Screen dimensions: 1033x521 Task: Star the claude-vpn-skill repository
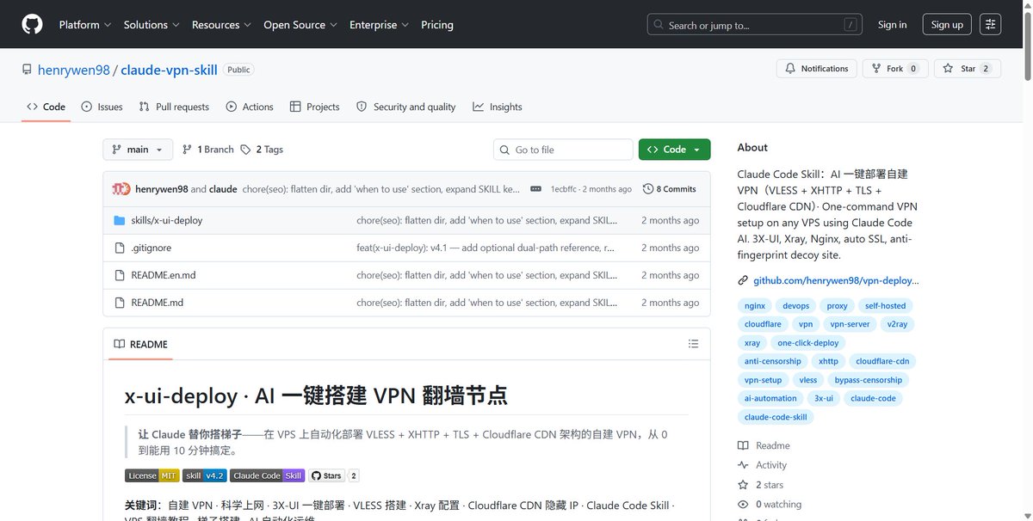click(967, 69)
